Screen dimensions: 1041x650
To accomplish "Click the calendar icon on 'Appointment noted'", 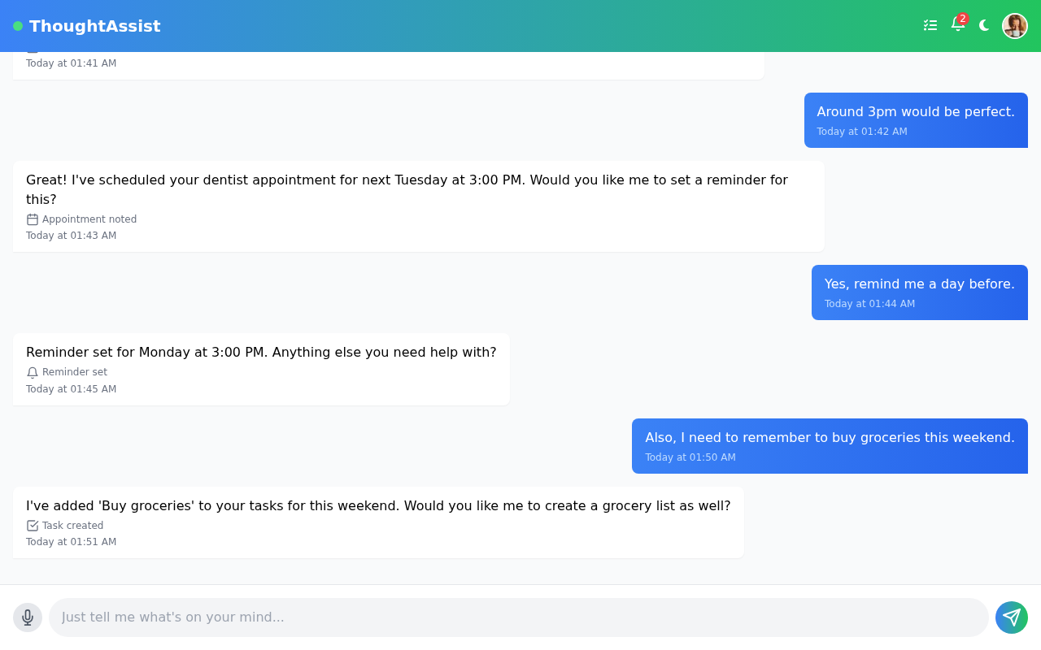I will (32, 219).
